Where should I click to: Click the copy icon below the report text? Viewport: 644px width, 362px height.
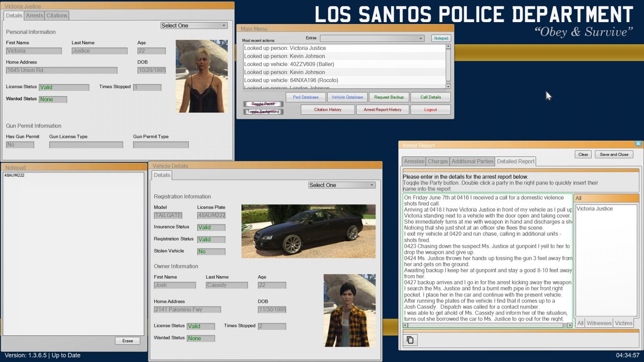410,340
